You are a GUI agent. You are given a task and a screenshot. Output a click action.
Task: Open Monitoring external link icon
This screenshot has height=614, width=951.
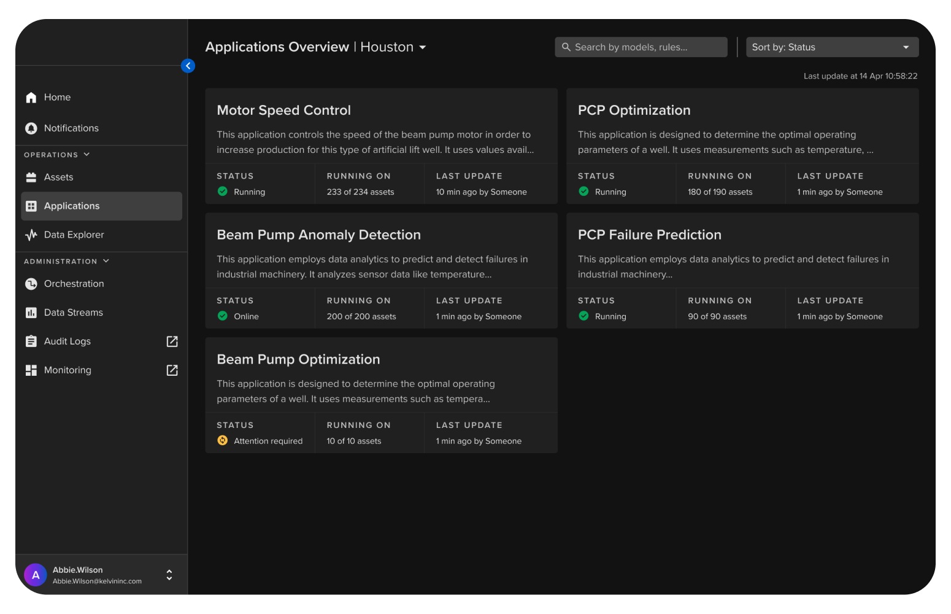(172, 370)
